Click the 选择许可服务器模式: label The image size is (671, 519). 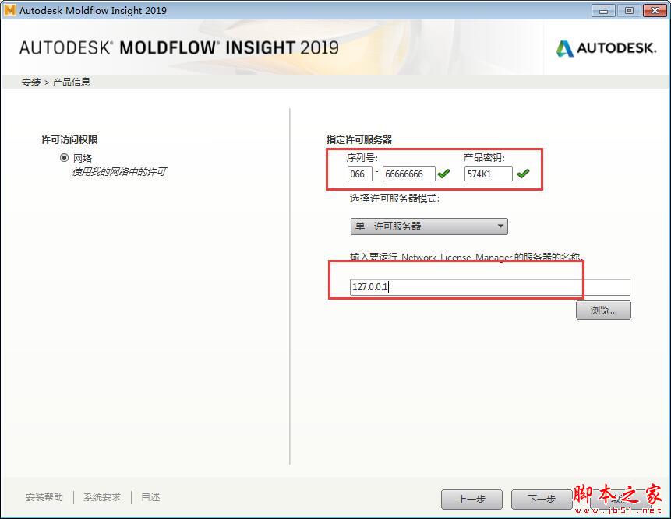[394, 198]
